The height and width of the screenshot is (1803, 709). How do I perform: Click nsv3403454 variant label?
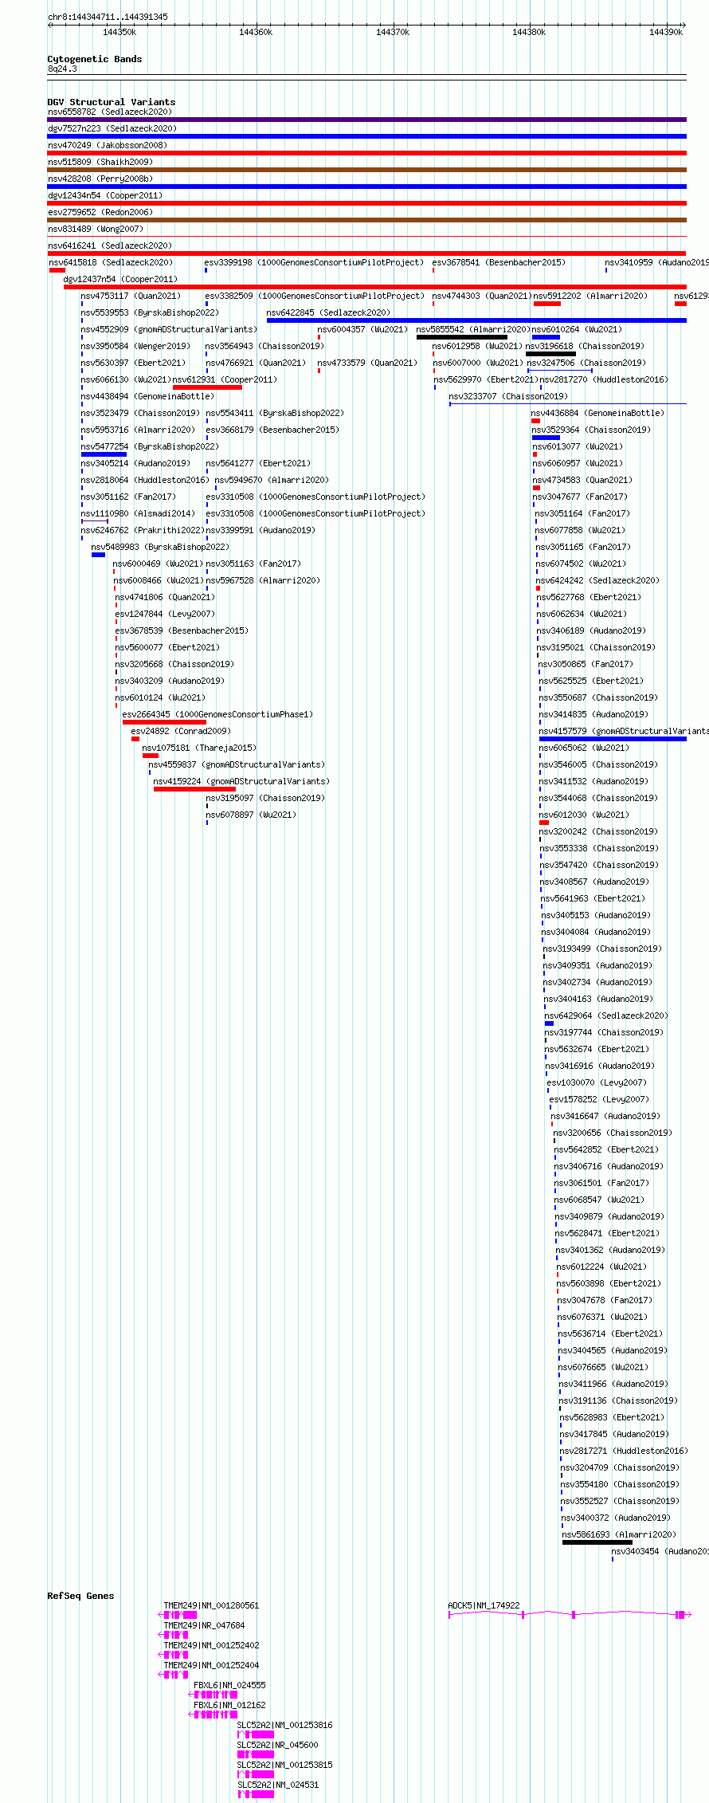tap(660, 1552)
